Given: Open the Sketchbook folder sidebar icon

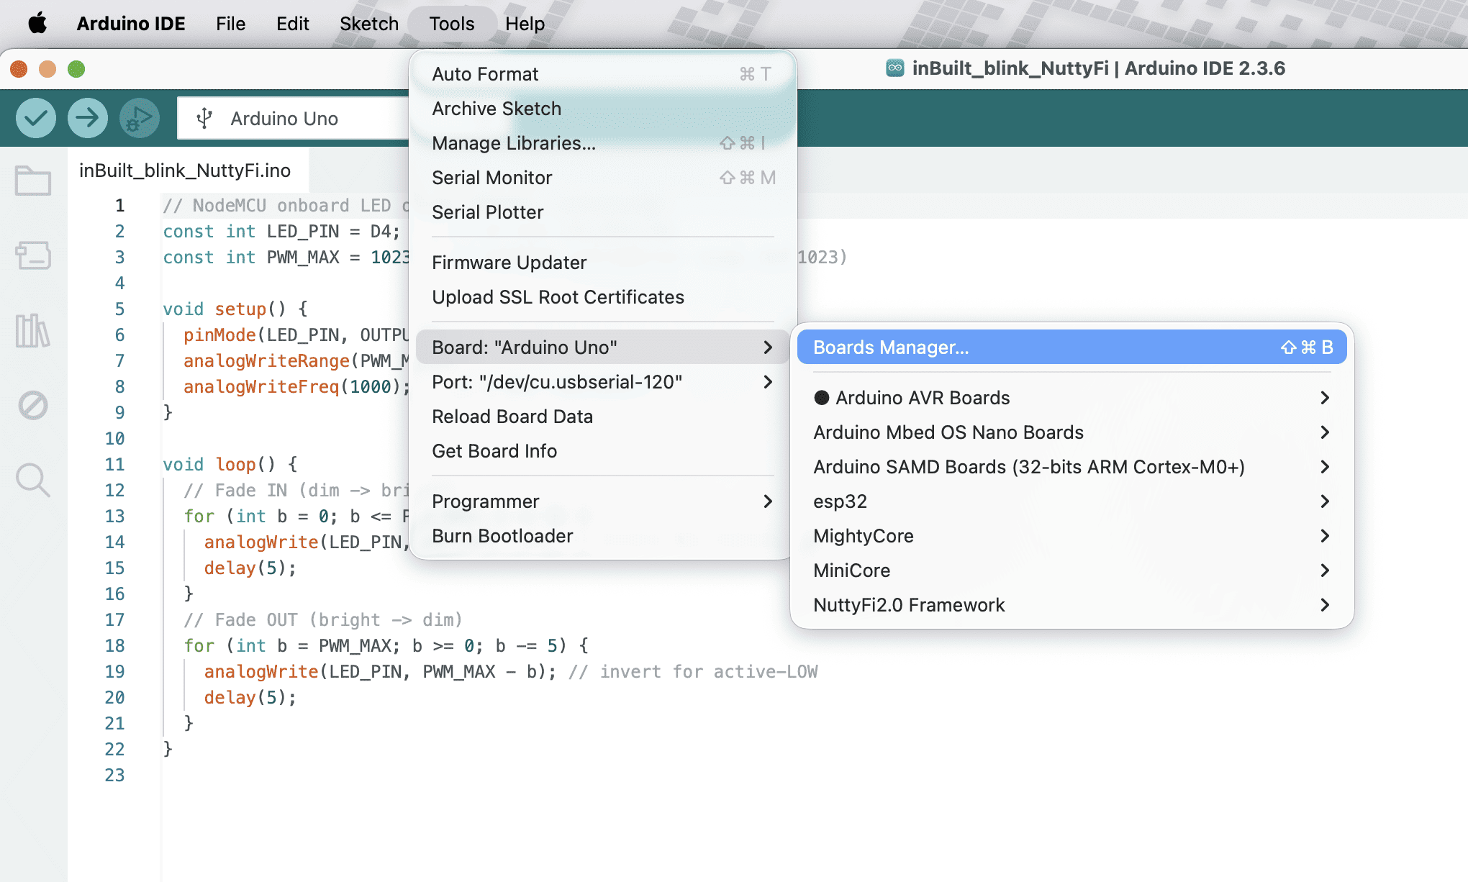Looking at the screenshot, I should click(33, 181).
